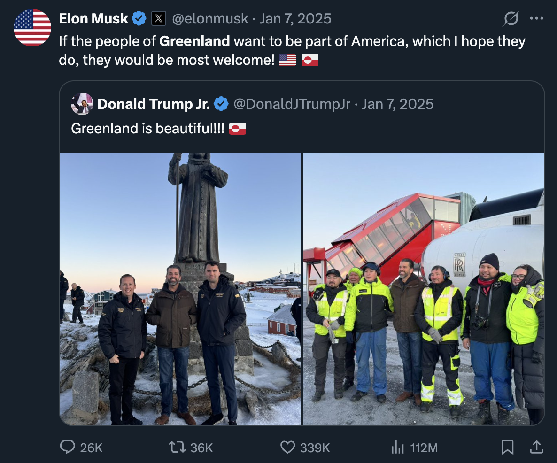Screen dimensions: 557x463
Task: Bookmark this post
Action: coord(507,448)
